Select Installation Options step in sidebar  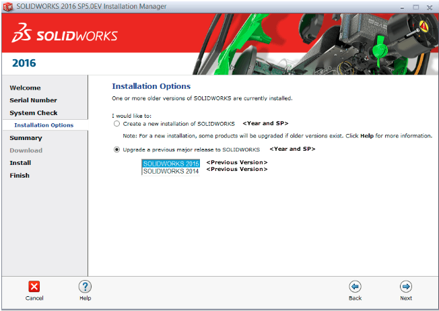[44, 125]
